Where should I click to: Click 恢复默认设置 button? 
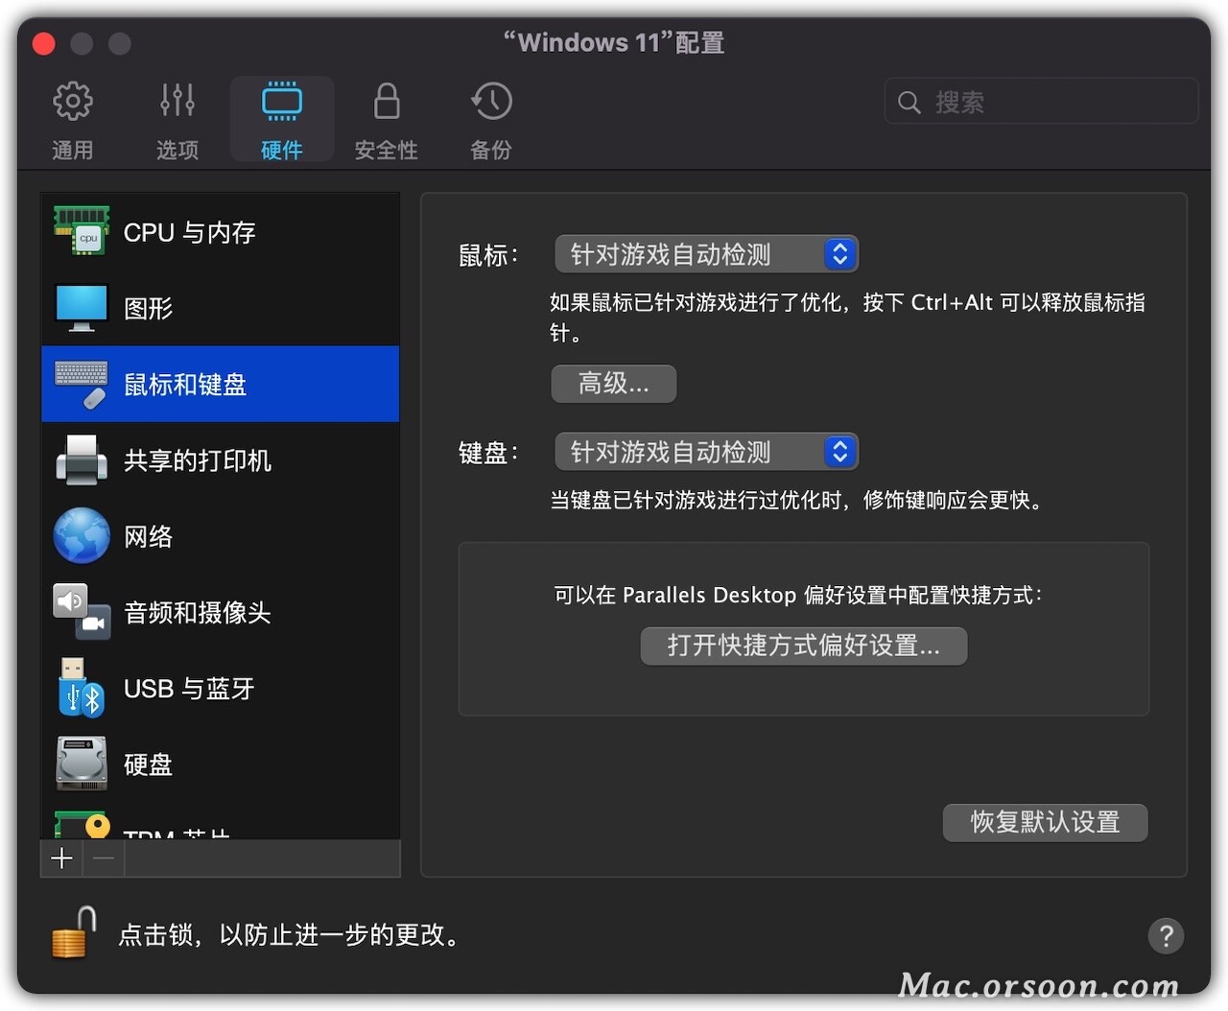[1046, 822]
